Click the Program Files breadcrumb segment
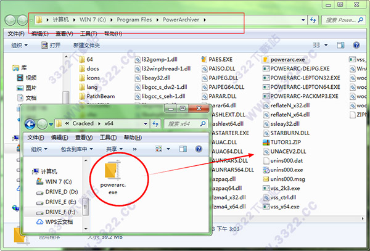Screen dimensions: 370x251 point(134,20)
